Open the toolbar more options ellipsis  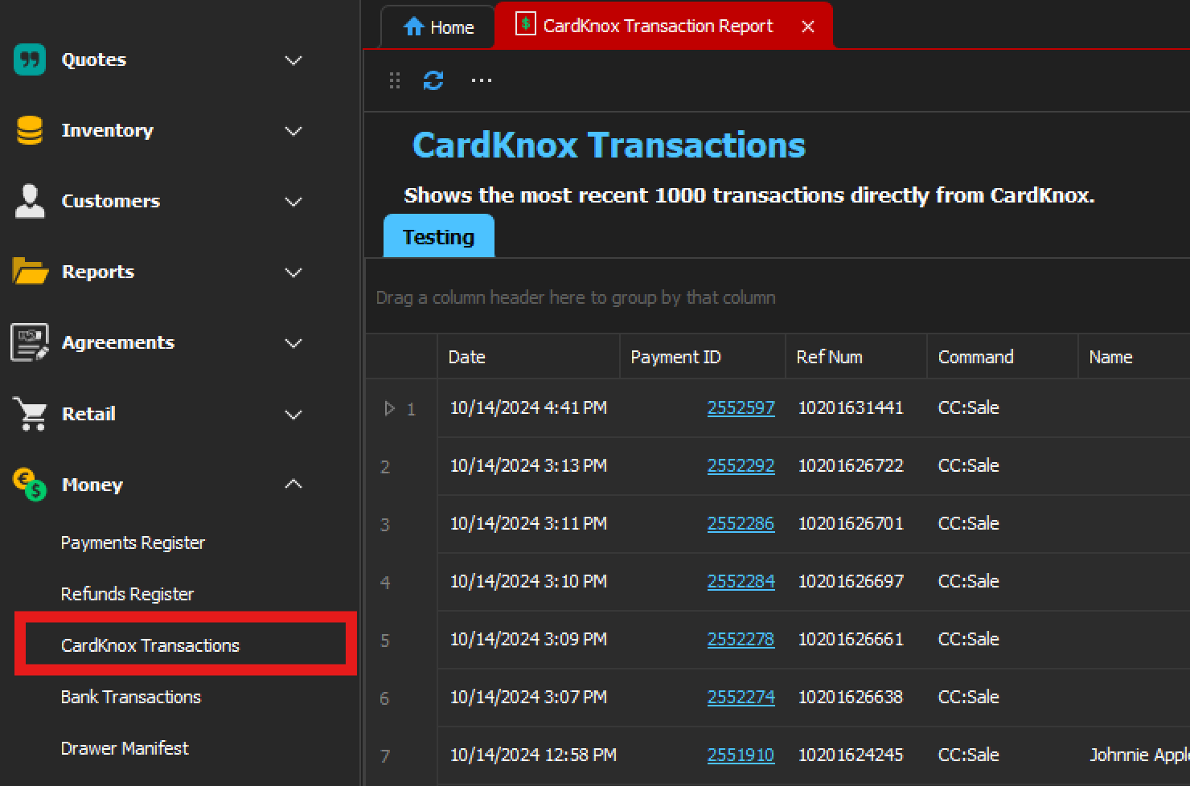point(482,80)
